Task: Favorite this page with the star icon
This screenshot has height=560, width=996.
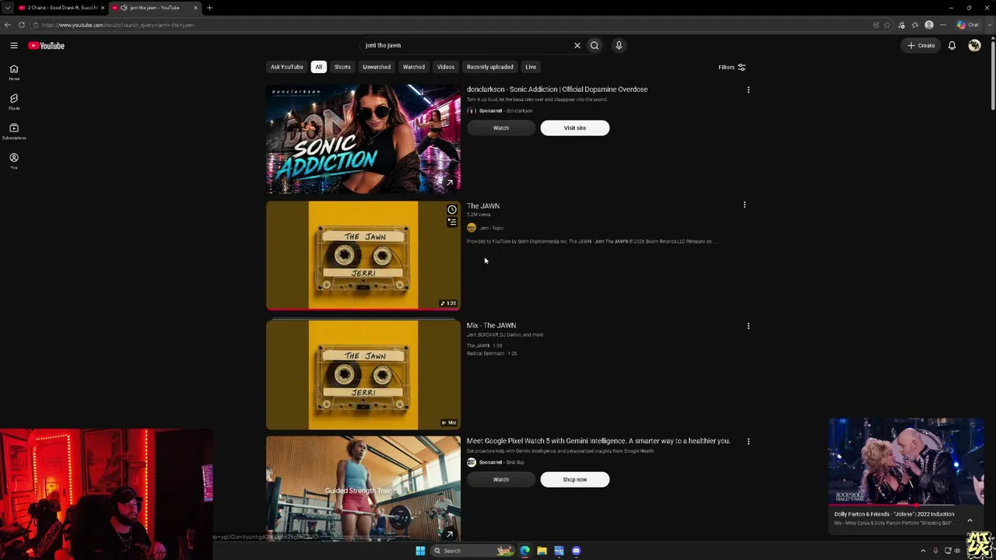Action: 887,25
